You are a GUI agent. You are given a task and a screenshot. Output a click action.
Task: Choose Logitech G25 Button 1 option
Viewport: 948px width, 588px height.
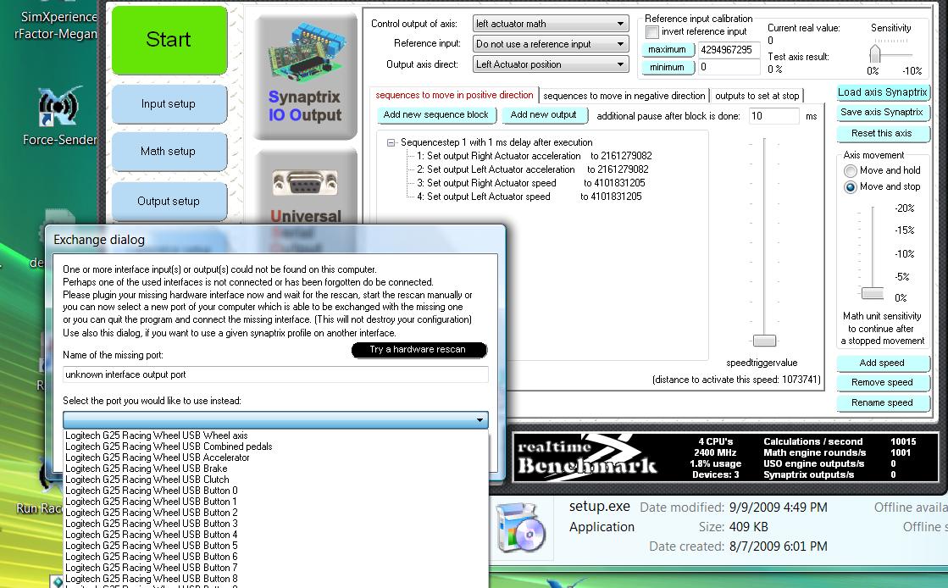[x=275, y=502]
